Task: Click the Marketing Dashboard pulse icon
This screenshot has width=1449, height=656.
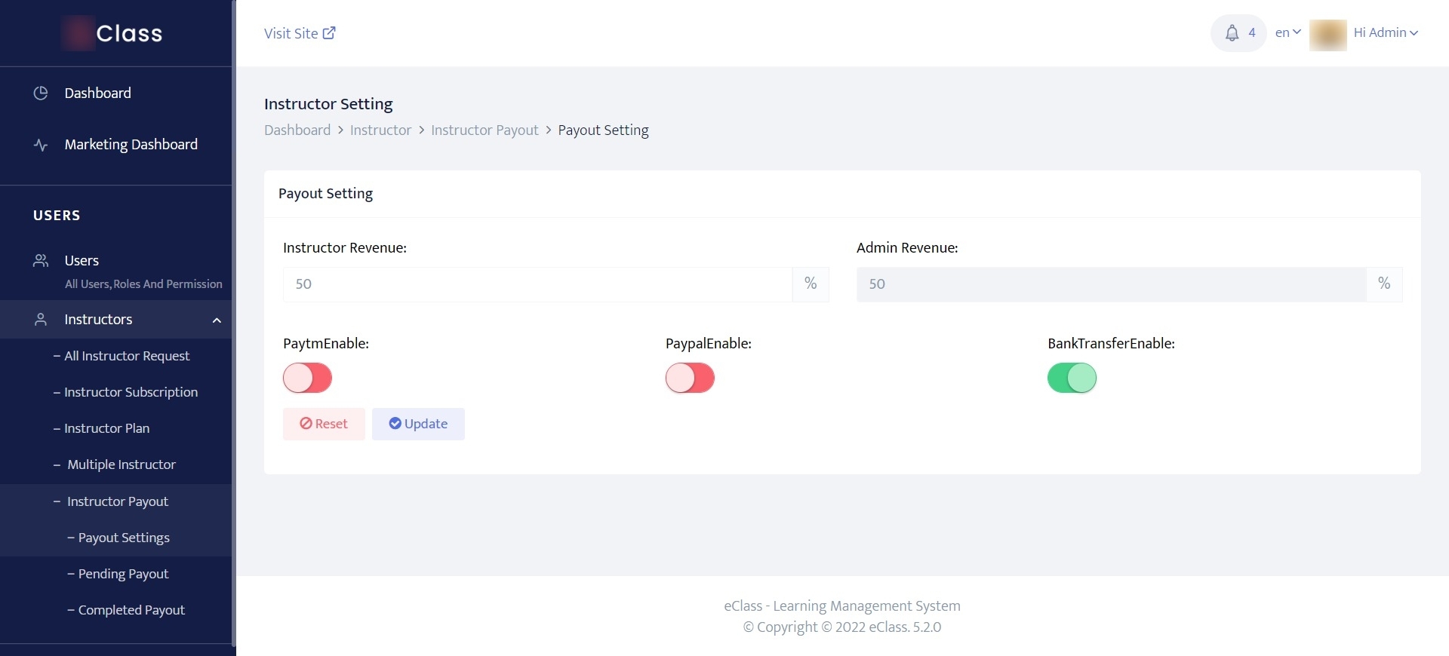Action: tap(41, 145)
